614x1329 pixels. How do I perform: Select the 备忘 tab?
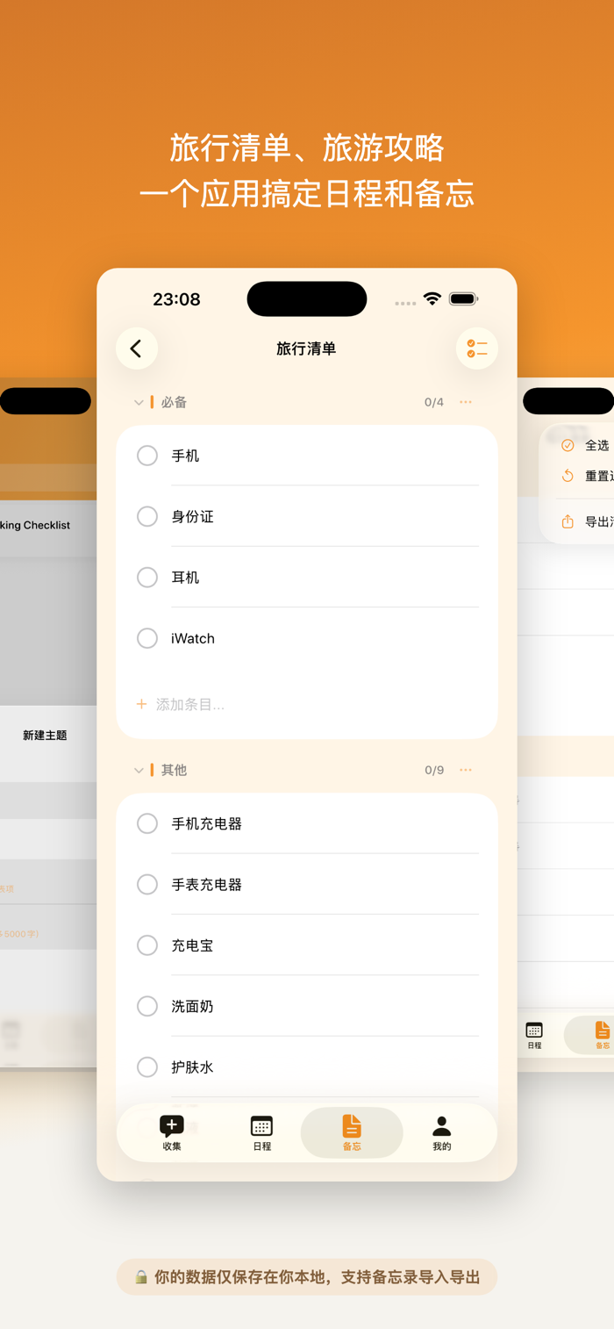(x=352, y=1132)
